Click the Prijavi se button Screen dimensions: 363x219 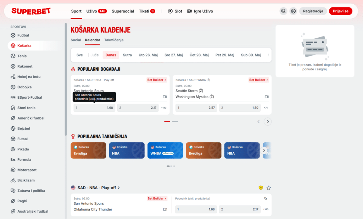tap(341, 11)
